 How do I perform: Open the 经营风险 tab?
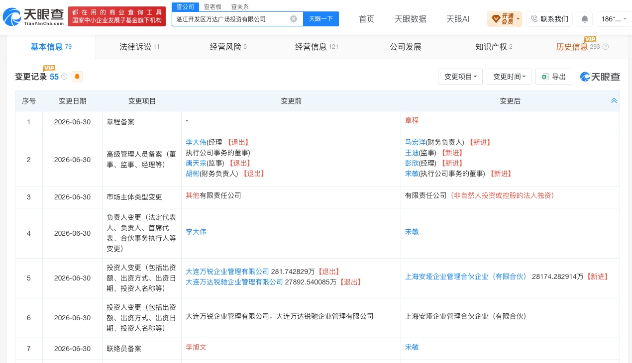click(228, 47)
